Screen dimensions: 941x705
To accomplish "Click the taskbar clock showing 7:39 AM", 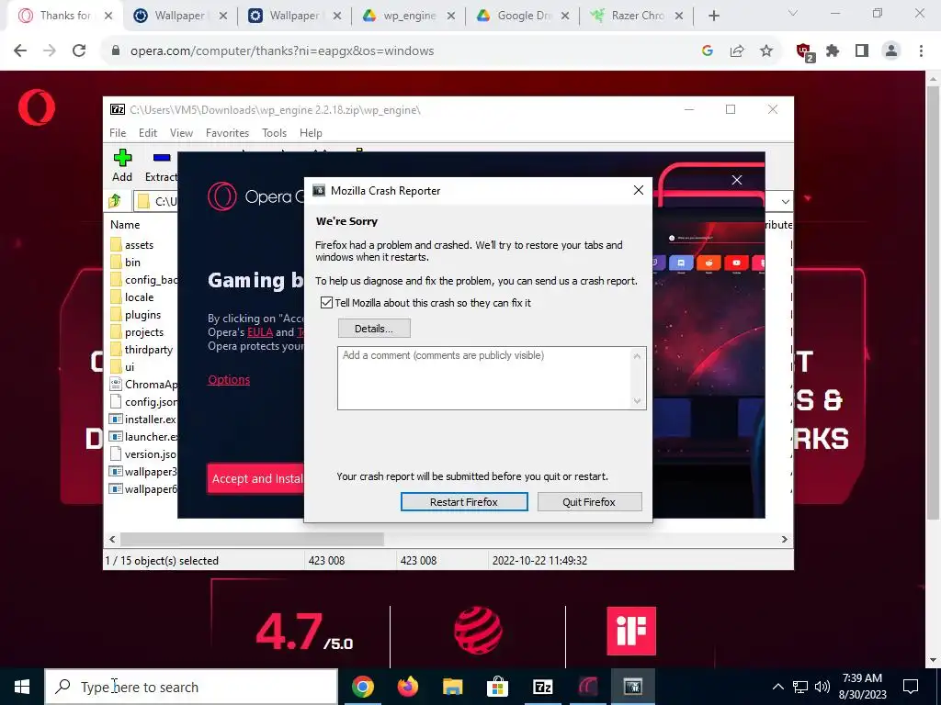I will 862,687.
